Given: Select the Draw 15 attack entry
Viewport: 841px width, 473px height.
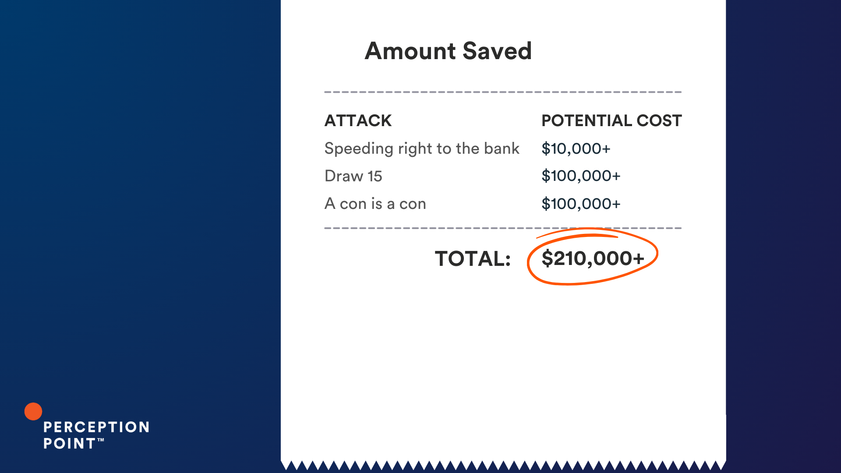Looking at the screenshot, I should pyautogui.click(x=353, y=176).
